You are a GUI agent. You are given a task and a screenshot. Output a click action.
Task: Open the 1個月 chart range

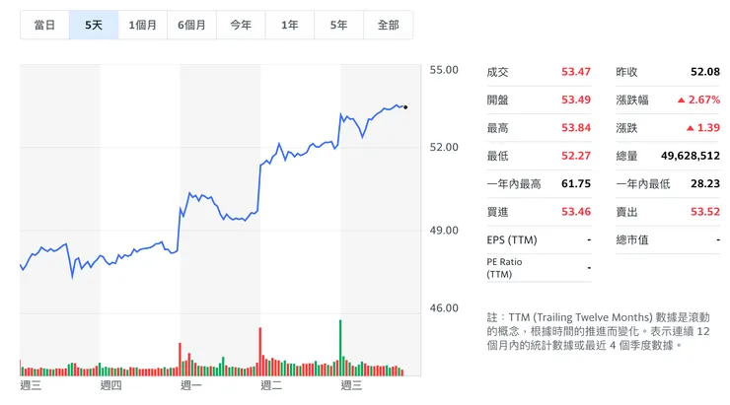(x=143, y=25)
